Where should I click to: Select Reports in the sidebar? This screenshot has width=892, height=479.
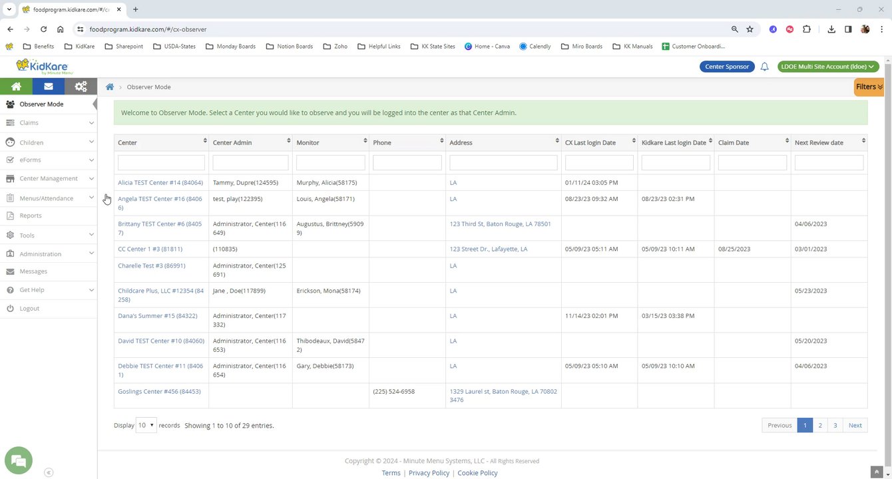(31, 216)
